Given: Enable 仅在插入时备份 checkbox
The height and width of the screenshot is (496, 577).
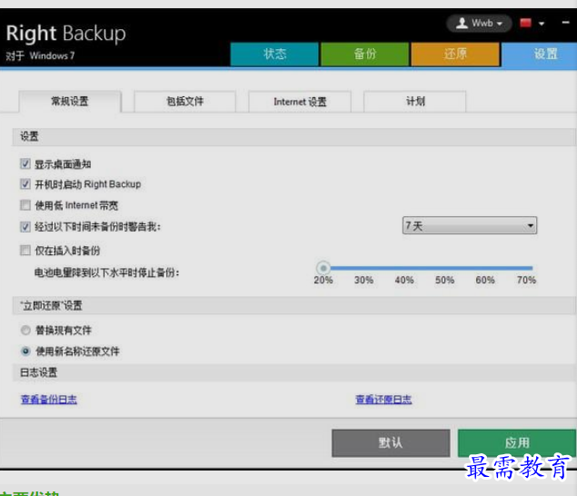Looking at the screenshot, I should coord(25,251).
